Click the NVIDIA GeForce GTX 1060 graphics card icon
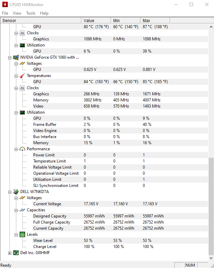 (x=16, y=57)
